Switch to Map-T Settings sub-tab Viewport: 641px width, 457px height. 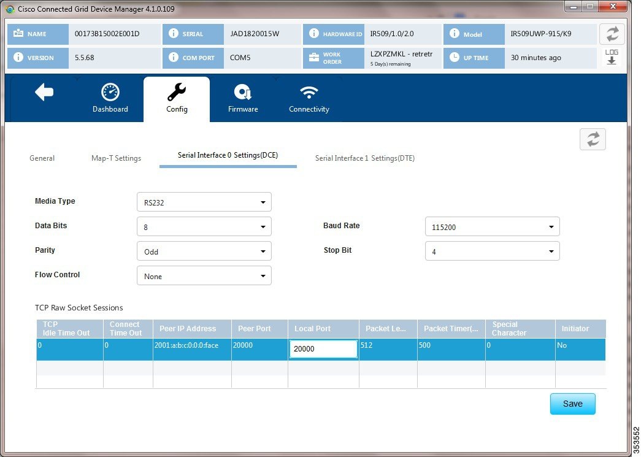(116, 158)
